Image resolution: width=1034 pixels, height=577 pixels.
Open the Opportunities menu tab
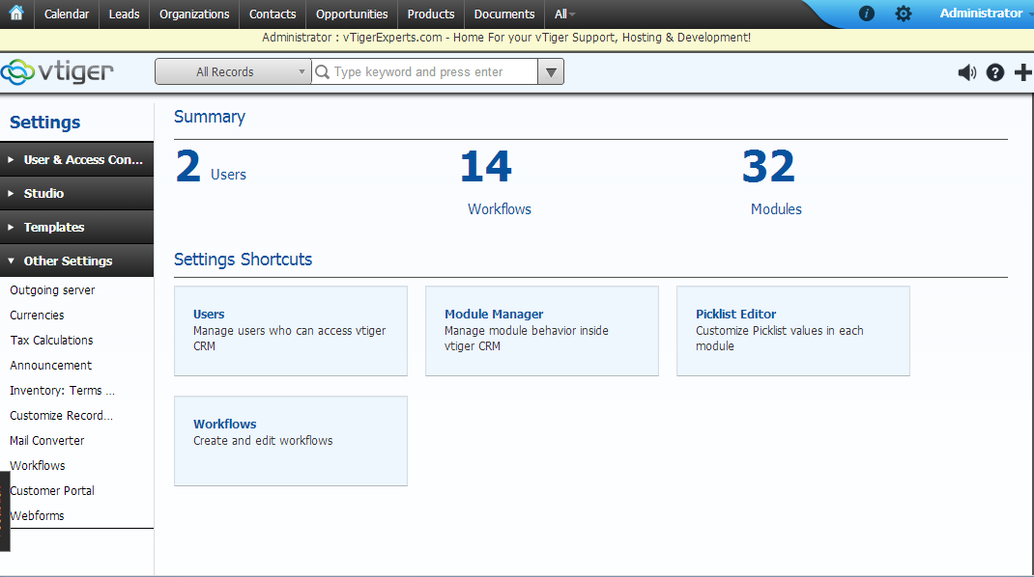(x=352, y=14)
